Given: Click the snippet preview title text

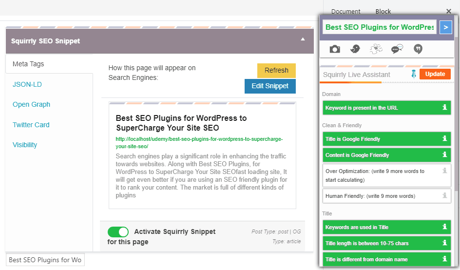Looking at the screenshot, I should 181,123.
